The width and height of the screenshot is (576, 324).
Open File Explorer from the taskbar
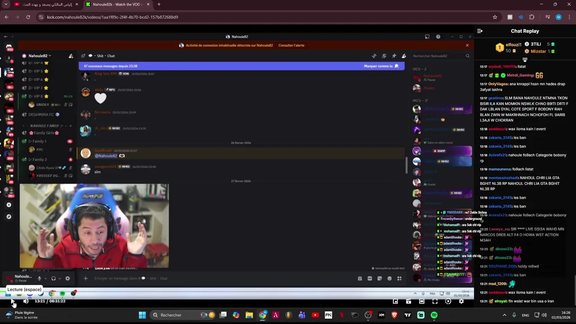pos(249,315)
